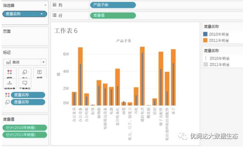Image resolution: width=243 pixels, height=147 pixels.
Task: Click the 2010年销量 text in size legend
Action: point(219,58)
